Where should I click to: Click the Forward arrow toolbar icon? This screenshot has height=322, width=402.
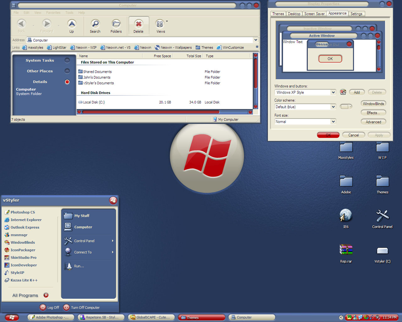point(46,24)
